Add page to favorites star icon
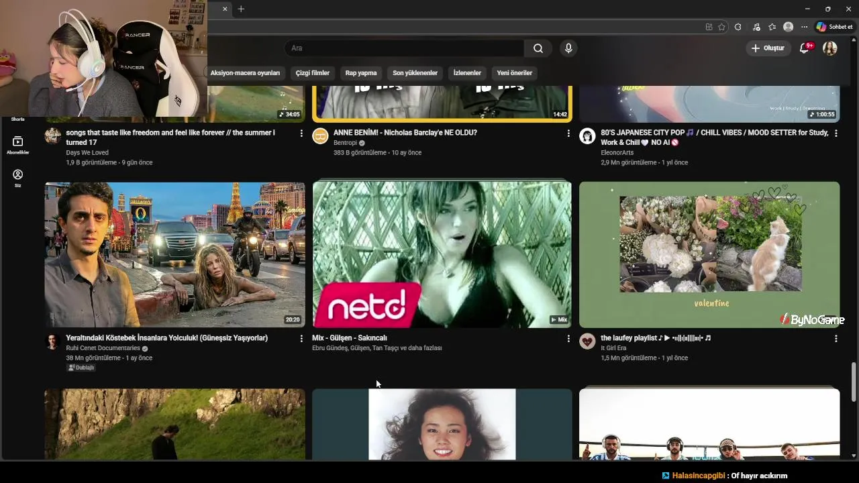 (721, 27)
